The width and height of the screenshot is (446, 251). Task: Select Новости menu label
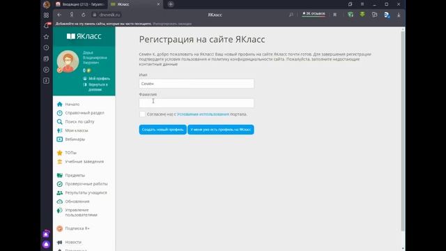tap(73, 242)
